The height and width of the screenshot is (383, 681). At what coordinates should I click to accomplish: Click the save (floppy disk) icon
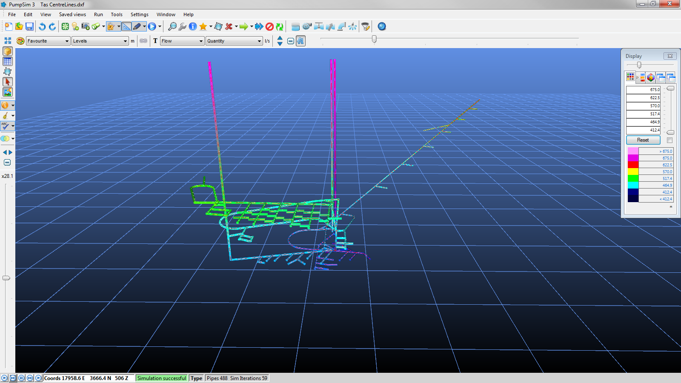pos(29,26)
